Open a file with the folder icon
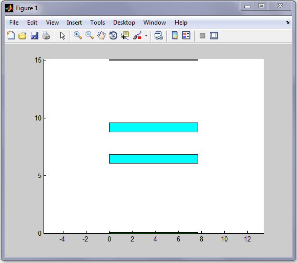The image size is (297, 263). (x=23, y=35)
